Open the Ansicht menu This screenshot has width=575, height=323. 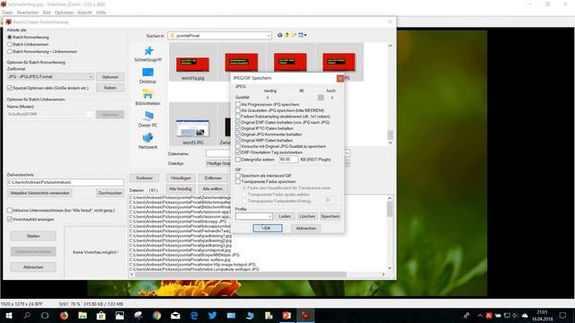84,13
